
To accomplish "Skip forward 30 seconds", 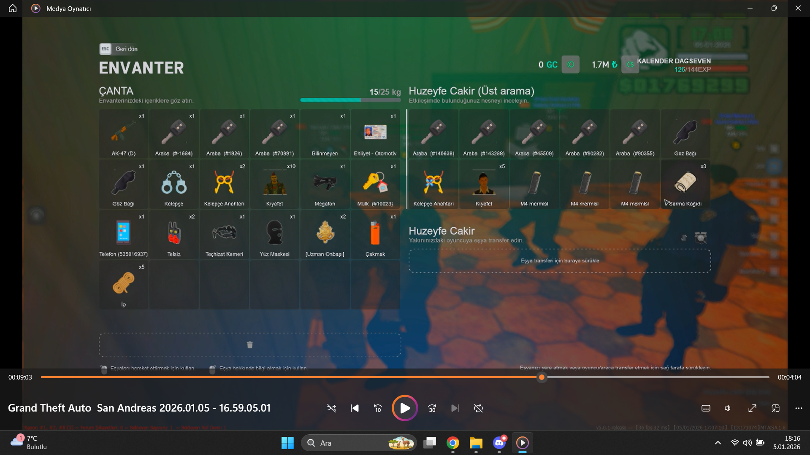I will click(432, 408).
